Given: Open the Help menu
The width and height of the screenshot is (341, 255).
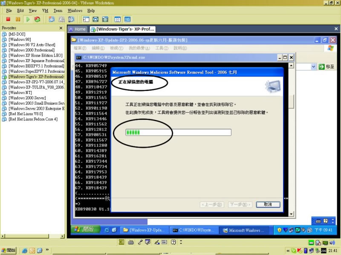Looking at the screenshot, I should click(x=91, y=11).
